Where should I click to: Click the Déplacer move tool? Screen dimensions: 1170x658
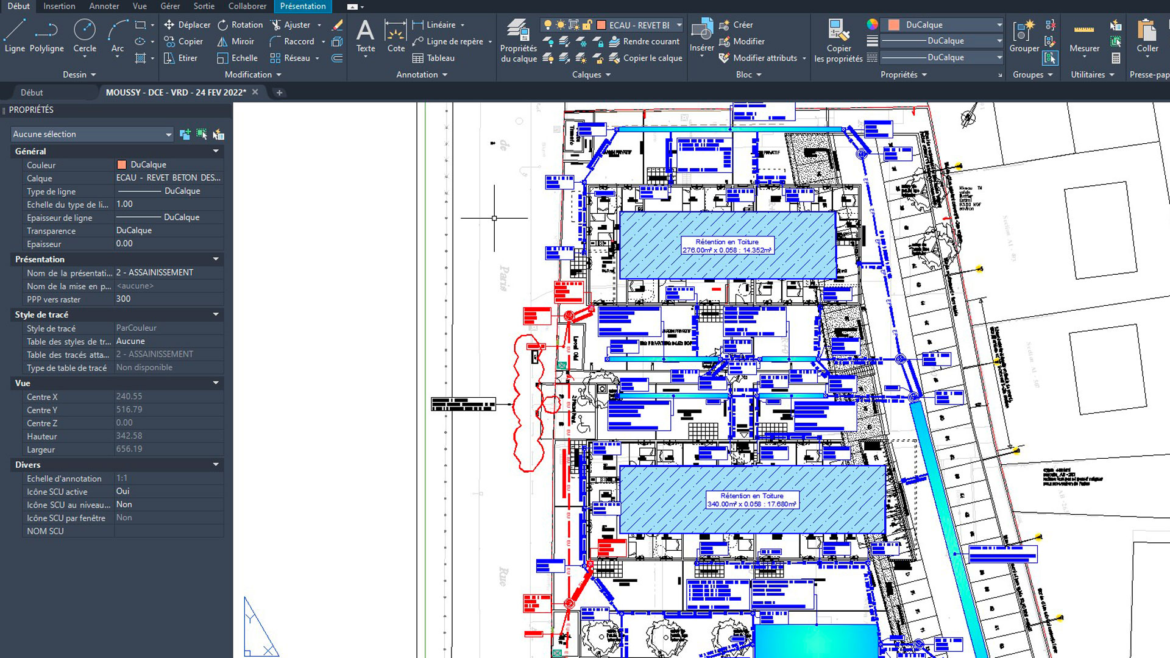coord(187,25)
